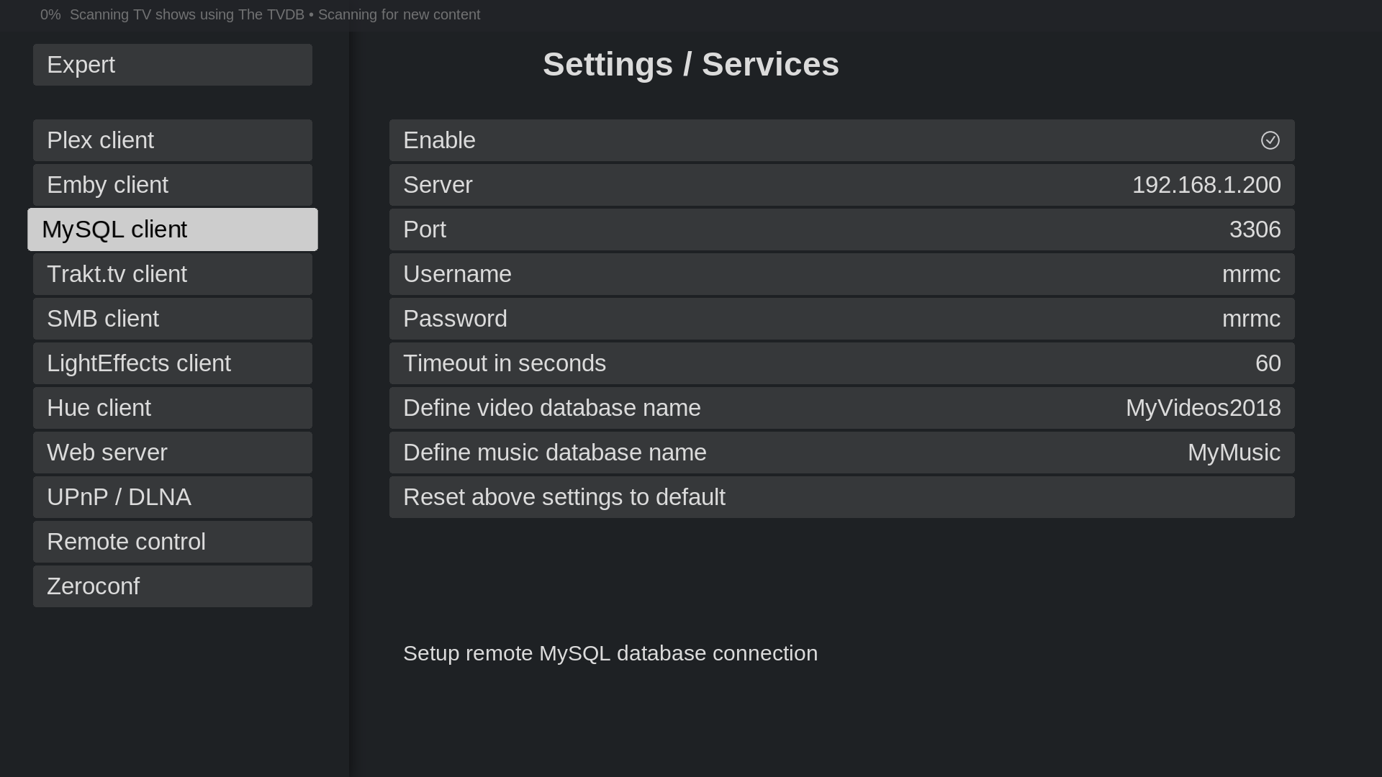Edit video database name MyVideos2018
This screenshot has height=777, width=1382.
pos(841,408)
